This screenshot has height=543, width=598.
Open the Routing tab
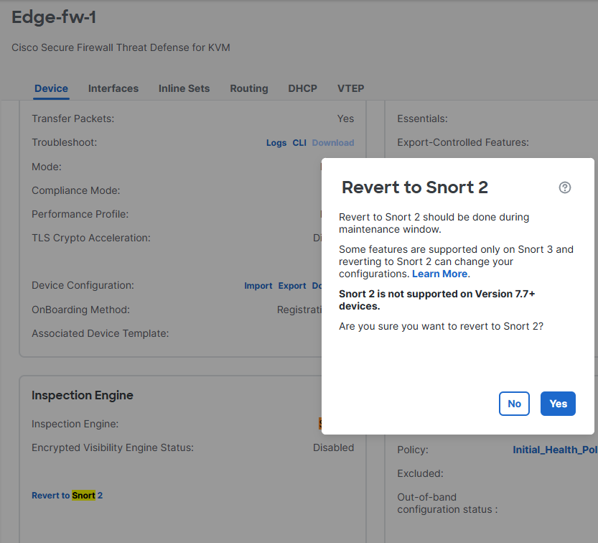(x=249, y=88)
